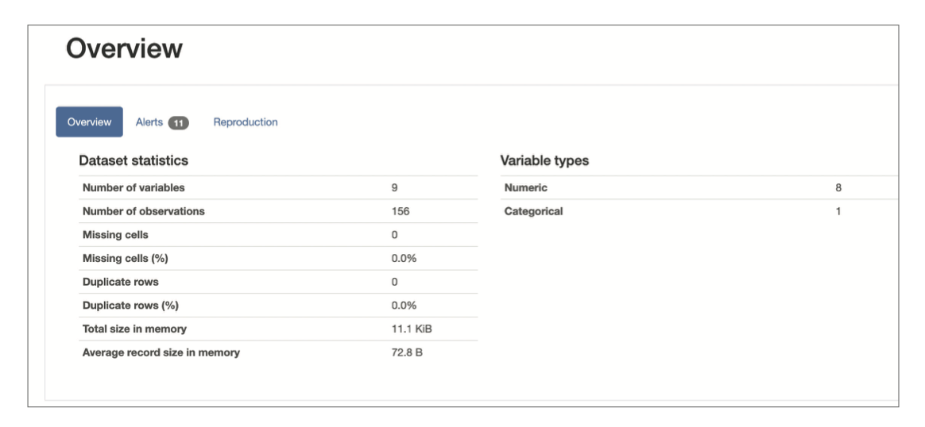The image size is (925, 427).
Task: Click the 72.8 B record size value
Action: (x=408, y=352)
